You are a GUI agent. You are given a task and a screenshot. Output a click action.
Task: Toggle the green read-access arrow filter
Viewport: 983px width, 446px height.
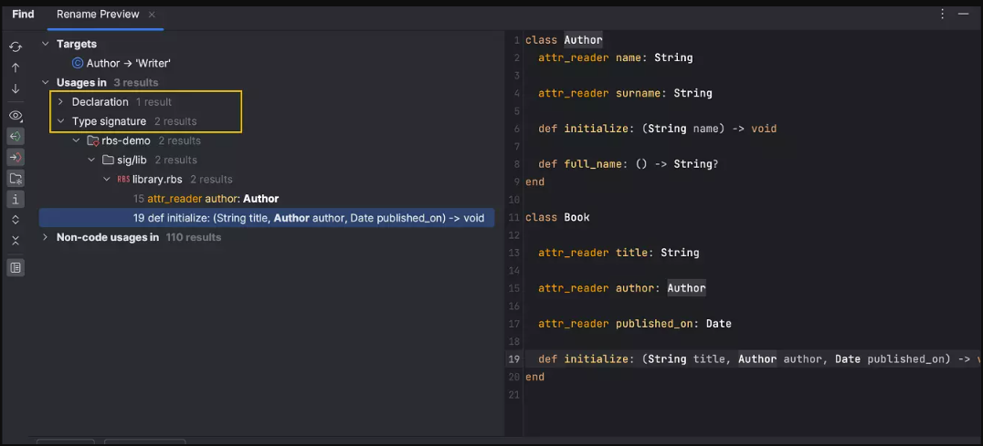(16, 137)
